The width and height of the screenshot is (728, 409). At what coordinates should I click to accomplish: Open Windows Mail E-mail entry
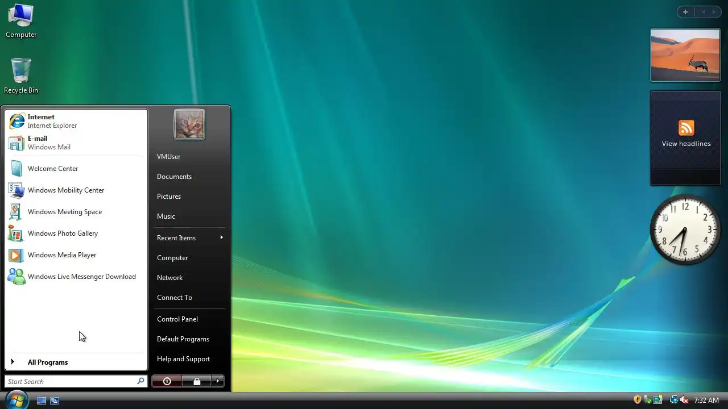76,143
